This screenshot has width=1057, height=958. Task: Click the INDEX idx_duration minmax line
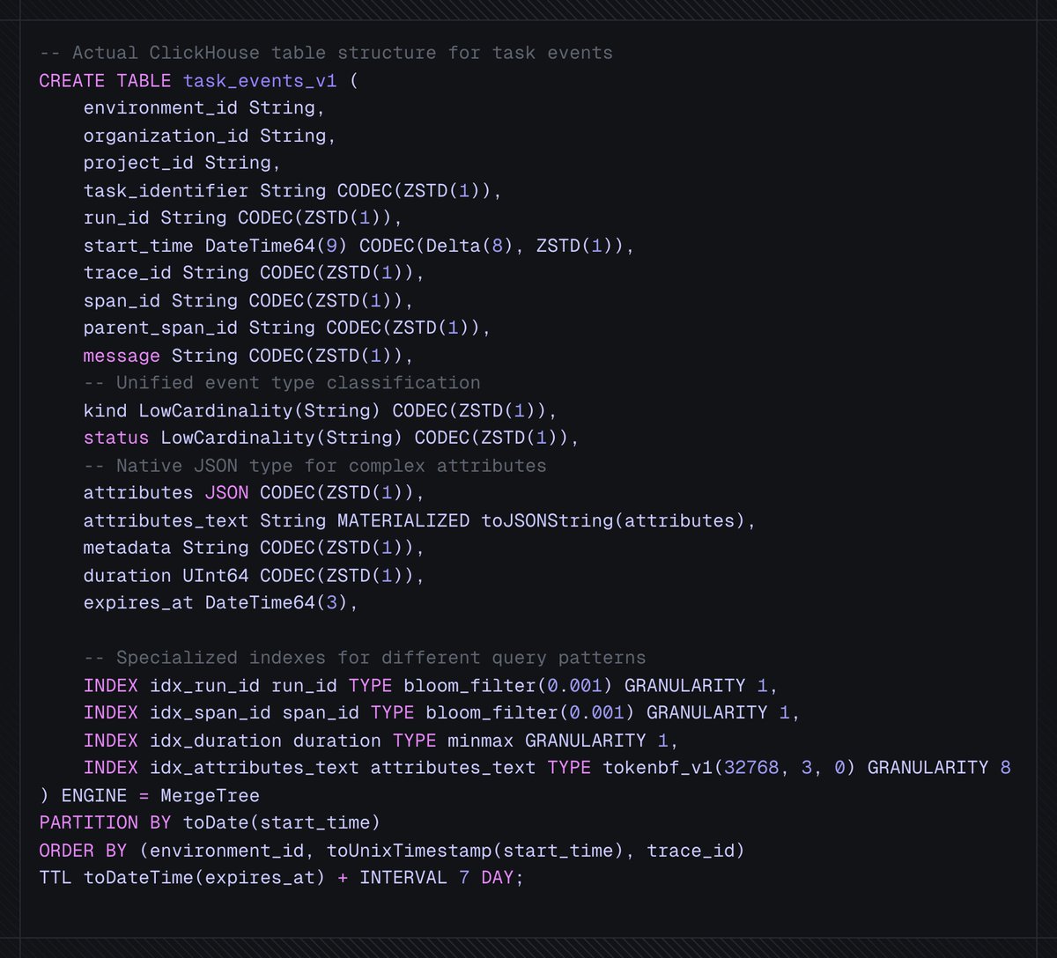pyautogui.click(x=381, y=740)
